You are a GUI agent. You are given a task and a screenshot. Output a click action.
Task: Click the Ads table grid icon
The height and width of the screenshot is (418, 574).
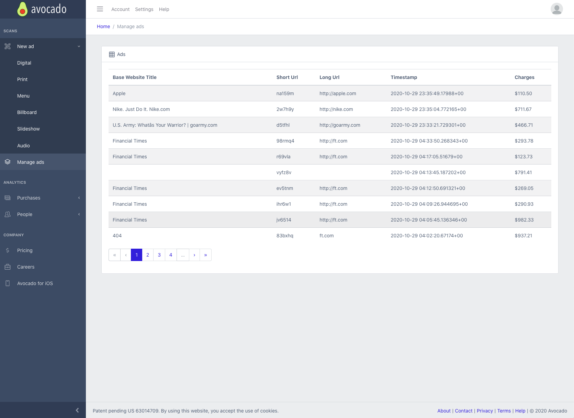pos(112,54)
